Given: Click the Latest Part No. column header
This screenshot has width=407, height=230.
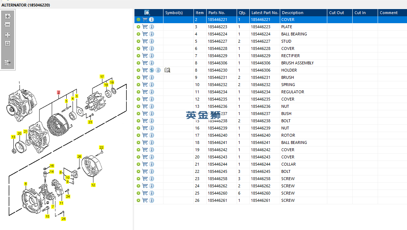Looking at the screenshot, I should 265,12.
